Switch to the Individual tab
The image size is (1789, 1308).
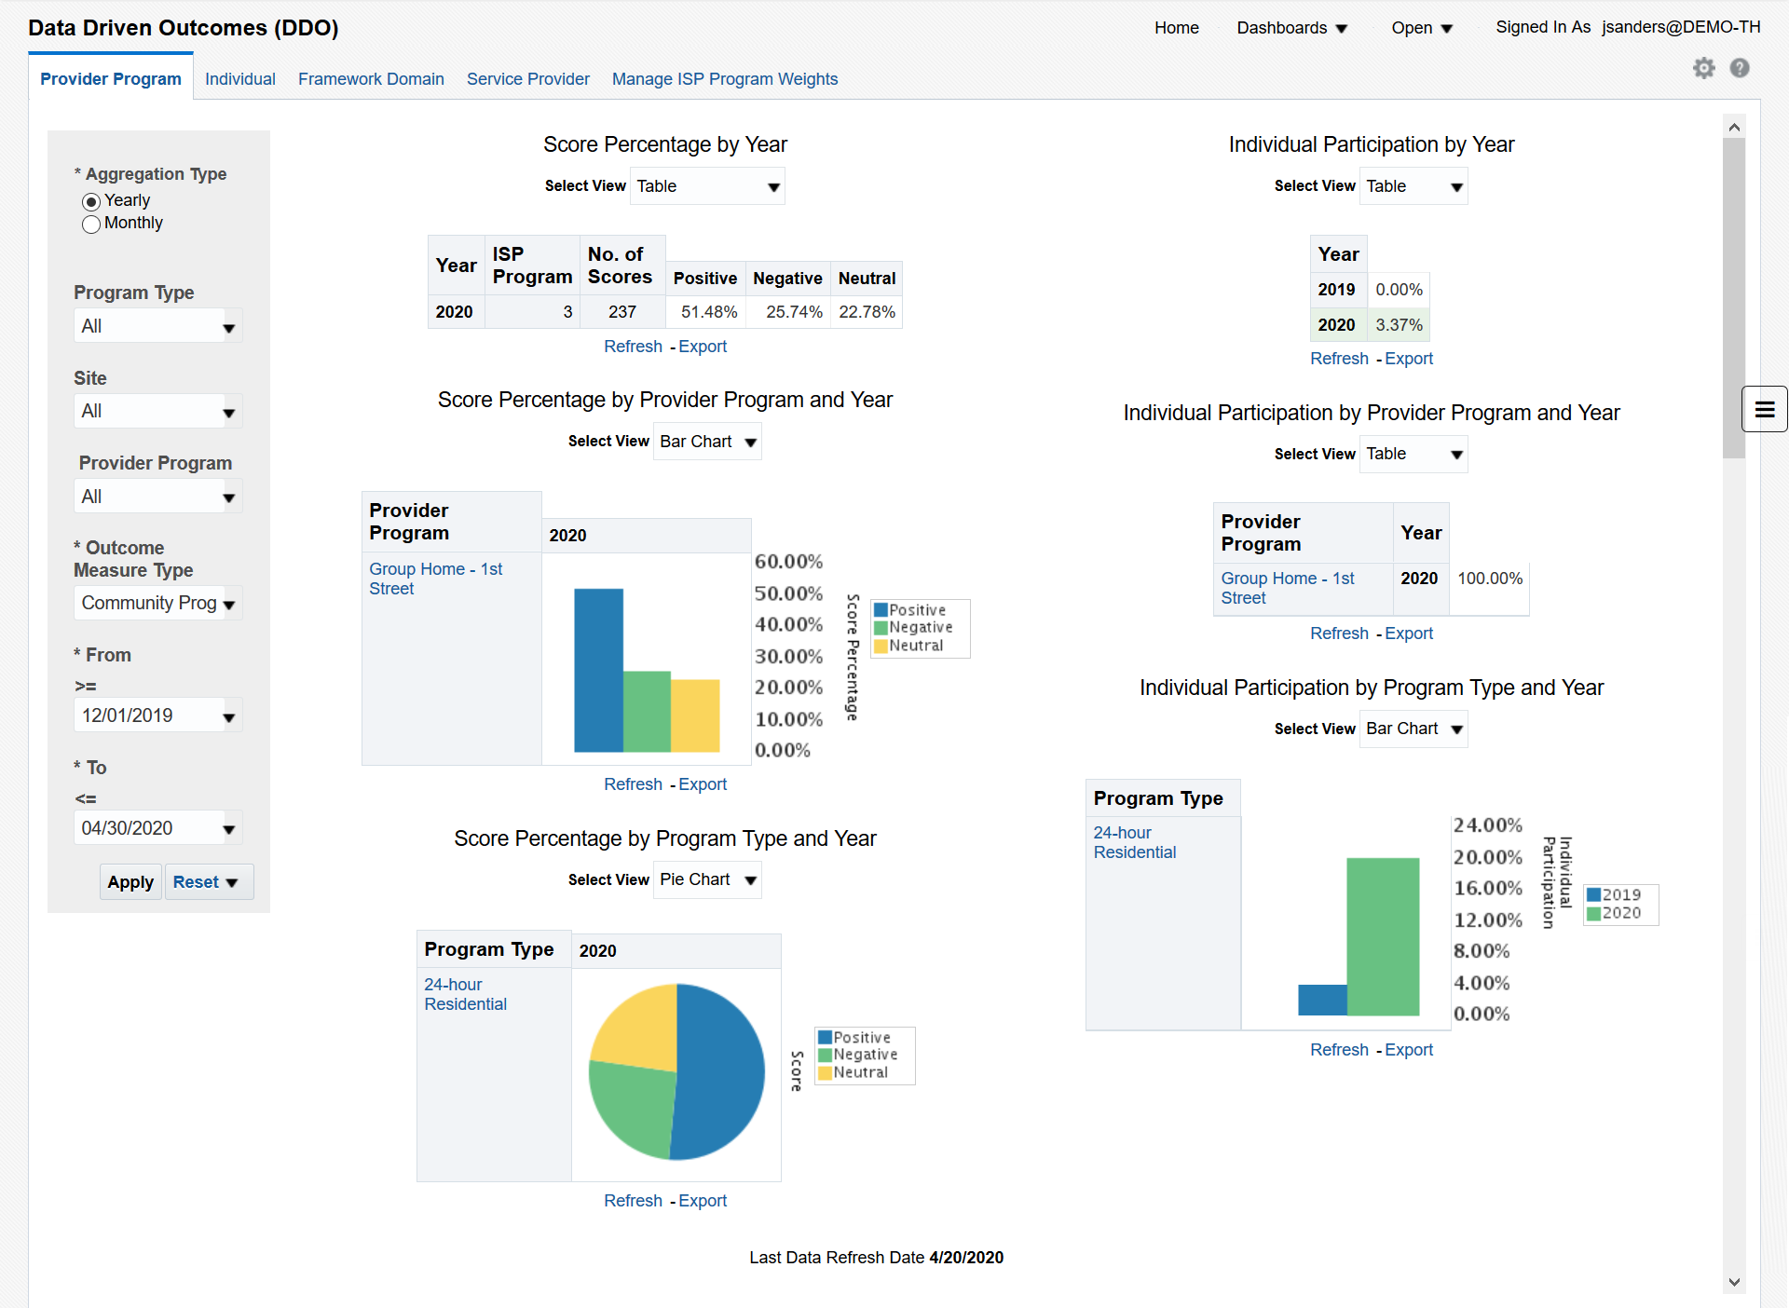[239, 79]
